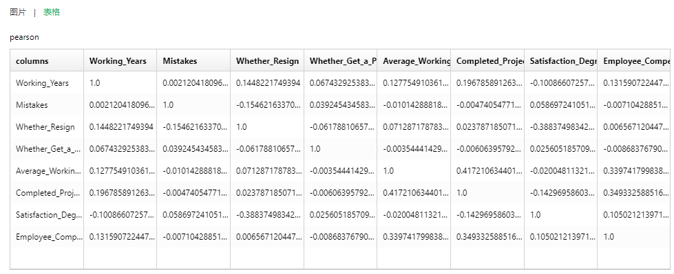Click 0.039245434583... in the Mistakes row
The height and width of the screenshot is (274, 674).
[342, 104]
